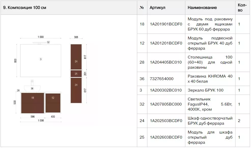The height and width of the screenshot is (148, 251).
Task: Select article code 7327654000
Action: [161, 79]
